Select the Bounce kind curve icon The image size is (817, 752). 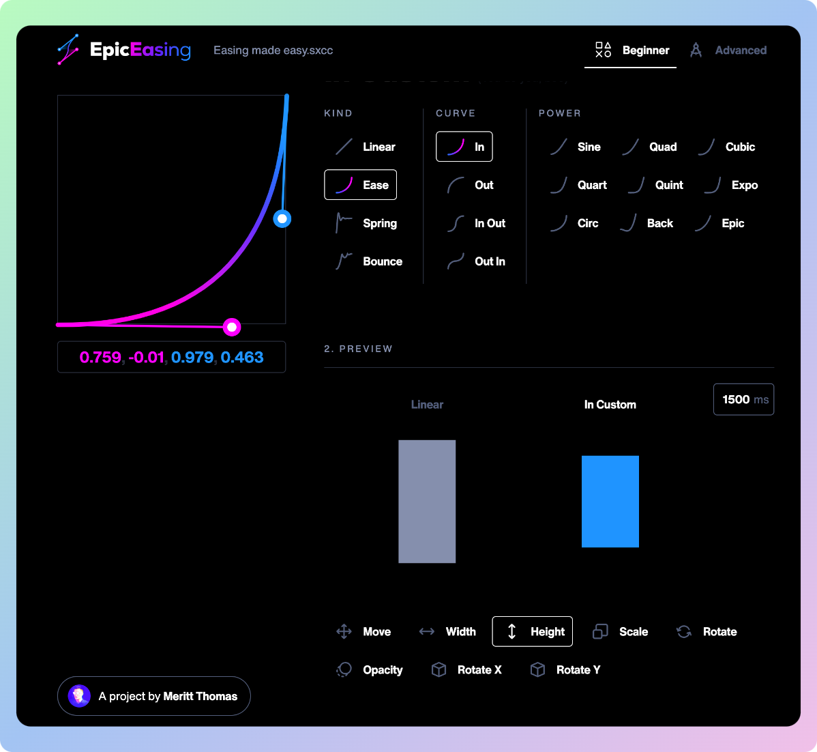344,261
